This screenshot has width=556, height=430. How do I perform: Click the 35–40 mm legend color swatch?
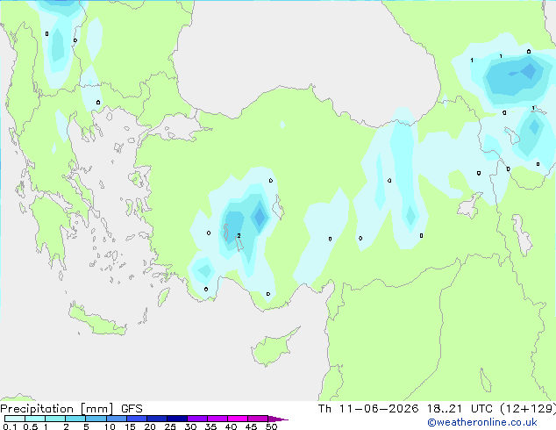coord(217,419)
